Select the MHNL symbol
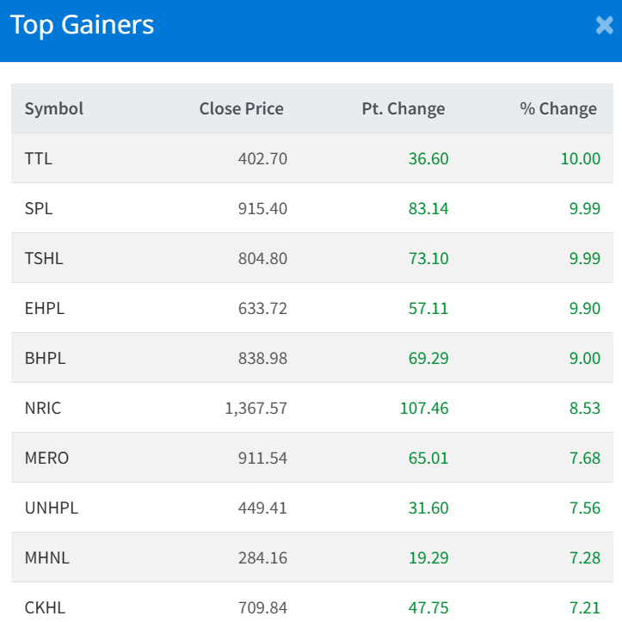This screenshot has height=622, width=622. click(47, 557)
